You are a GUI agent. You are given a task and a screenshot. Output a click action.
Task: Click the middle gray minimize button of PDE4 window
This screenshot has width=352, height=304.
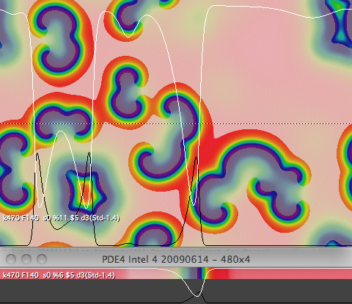(26, 259)
